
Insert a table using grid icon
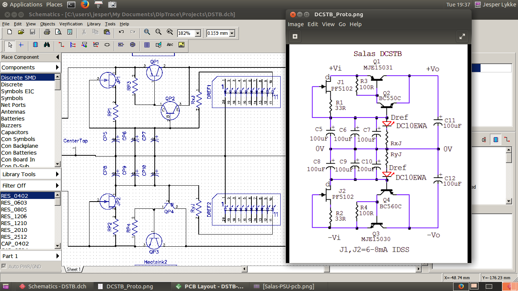pos(147,45)
